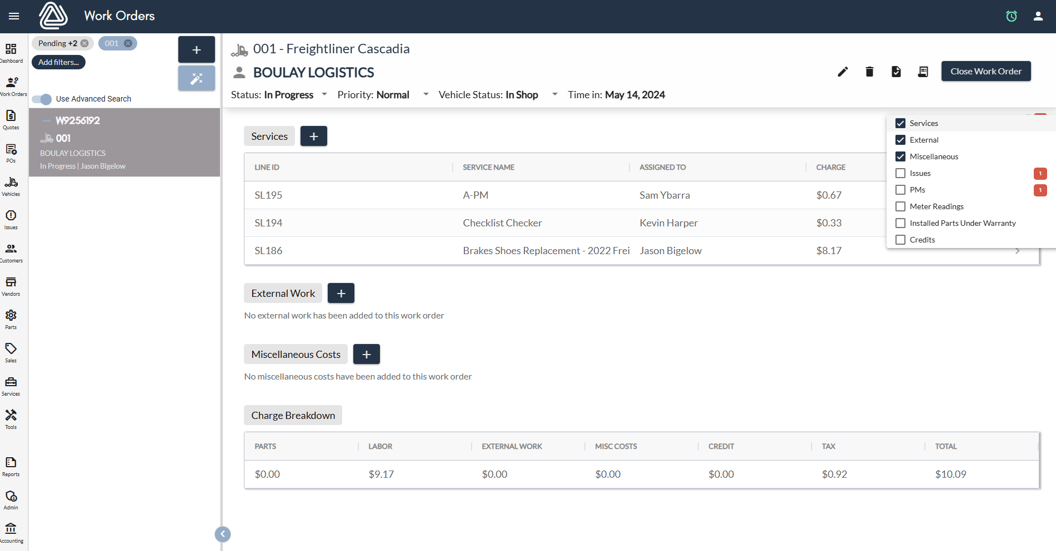This screenshot has height=551, width=1056.
Task: Uncheck the Miscellaneous section checkbox
Action: 900,156
